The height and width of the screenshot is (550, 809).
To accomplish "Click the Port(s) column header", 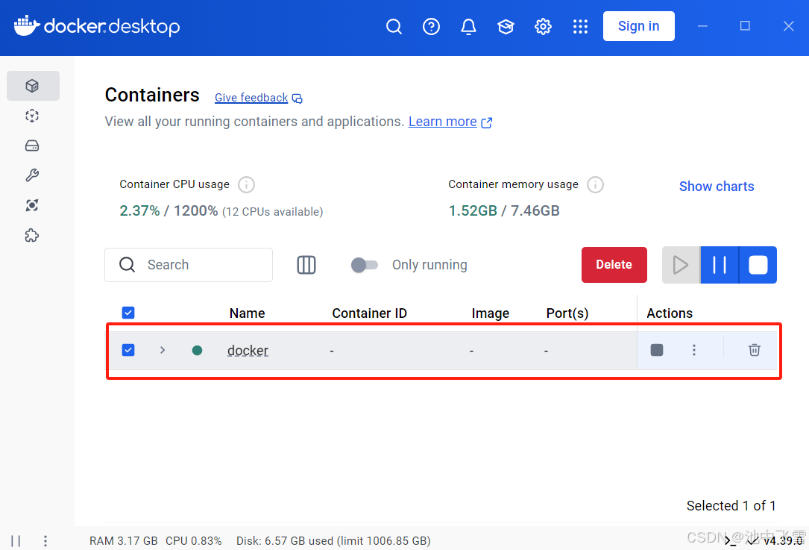I will tap(567, 313).
